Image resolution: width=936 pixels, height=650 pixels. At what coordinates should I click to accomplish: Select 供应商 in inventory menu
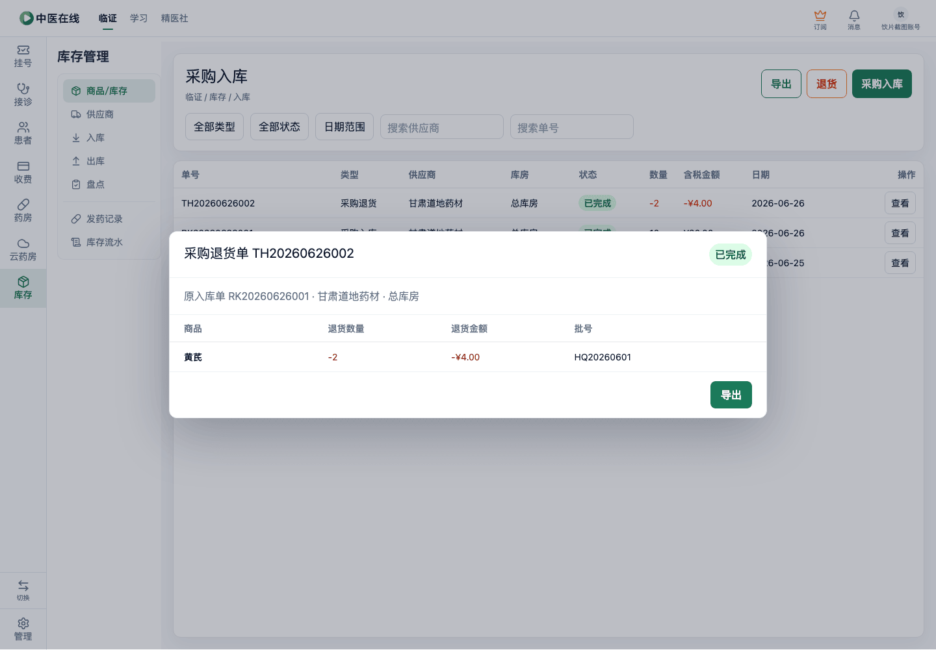[109, 114]
